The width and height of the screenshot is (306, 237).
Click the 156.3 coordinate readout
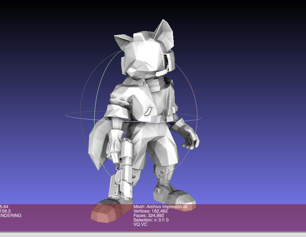5,211
